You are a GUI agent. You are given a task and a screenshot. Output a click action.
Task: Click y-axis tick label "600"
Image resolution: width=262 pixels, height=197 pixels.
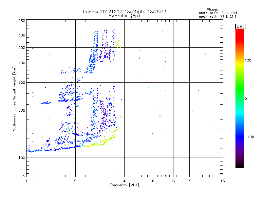(22, 35)
